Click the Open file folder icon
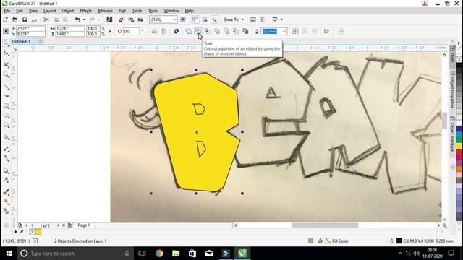Image resolution: width=463 pixels, height=260 pixels. coord(15,19)
